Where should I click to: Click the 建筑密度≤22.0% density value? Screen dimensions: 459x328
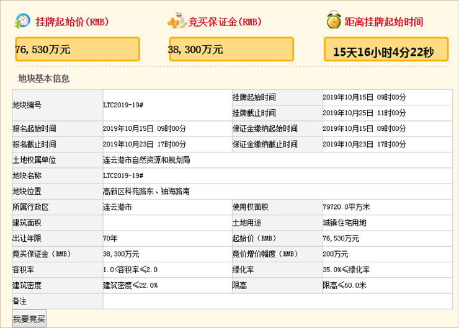130,285
